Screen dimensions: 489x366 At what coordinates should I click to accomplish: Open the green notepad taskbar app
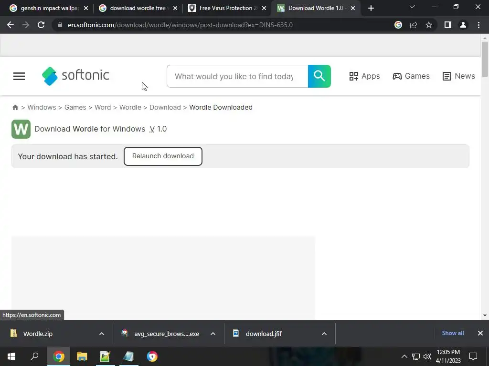(x=105, y=356)
